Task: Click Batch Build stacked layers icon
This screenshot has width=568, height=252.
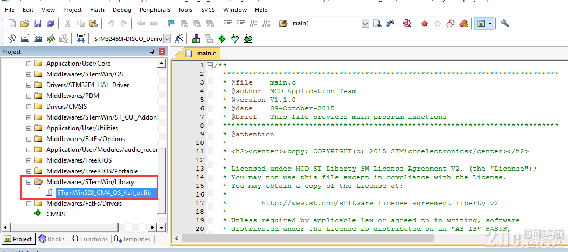Action: click(x=51, y=38)
